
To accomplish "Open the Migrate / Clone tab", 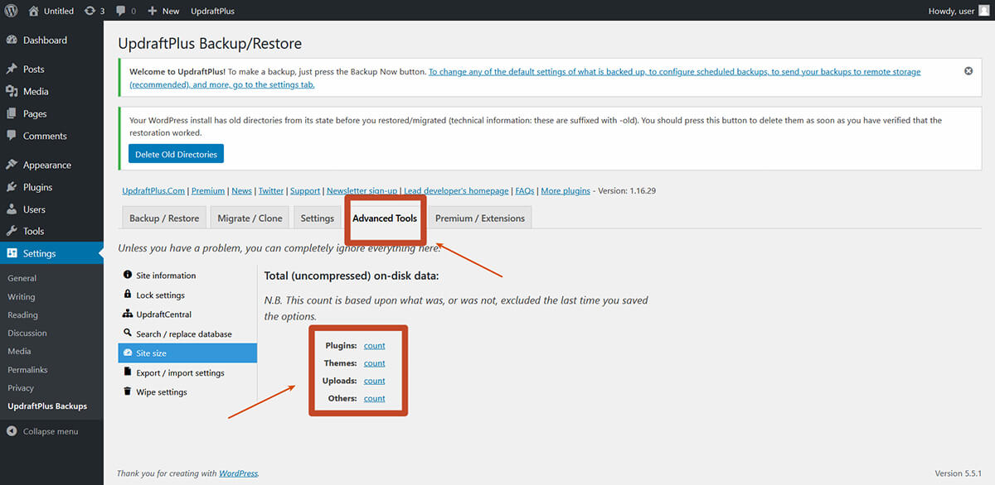I will point(250,218).
